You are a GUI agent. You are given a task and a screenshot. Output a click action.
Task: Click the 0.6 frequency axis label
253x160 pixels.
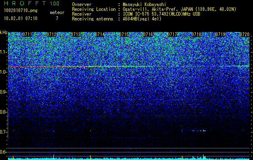(4, 152)
